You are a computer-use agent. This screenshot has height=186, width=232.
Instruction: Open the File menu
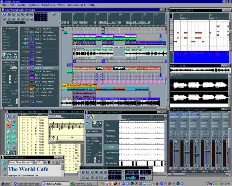pos(4,5)
